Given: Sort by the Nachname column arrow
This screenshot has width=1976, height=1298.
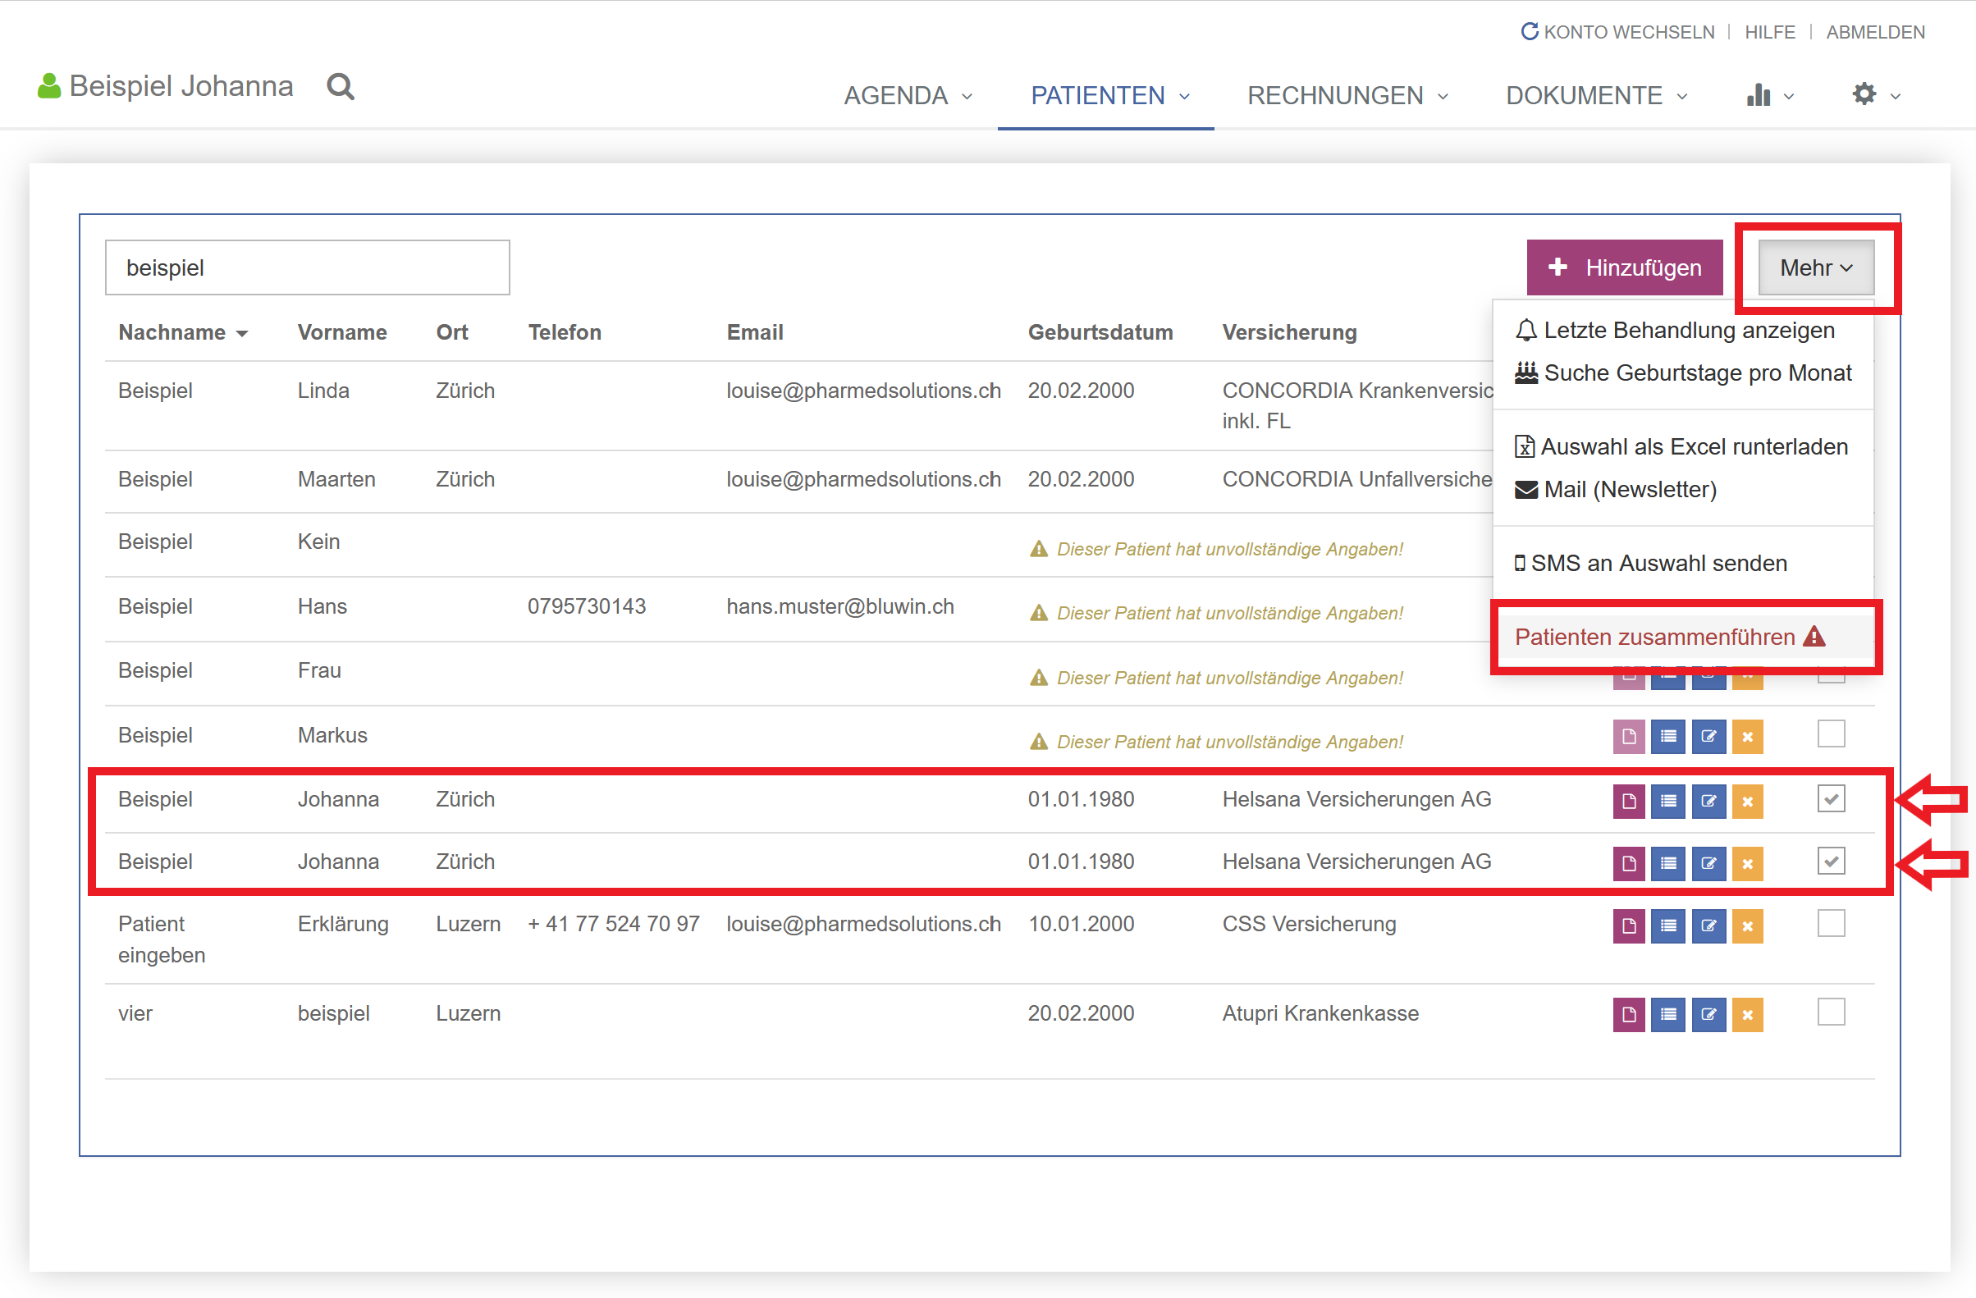Looking at the screenshot, I should 241,334.
